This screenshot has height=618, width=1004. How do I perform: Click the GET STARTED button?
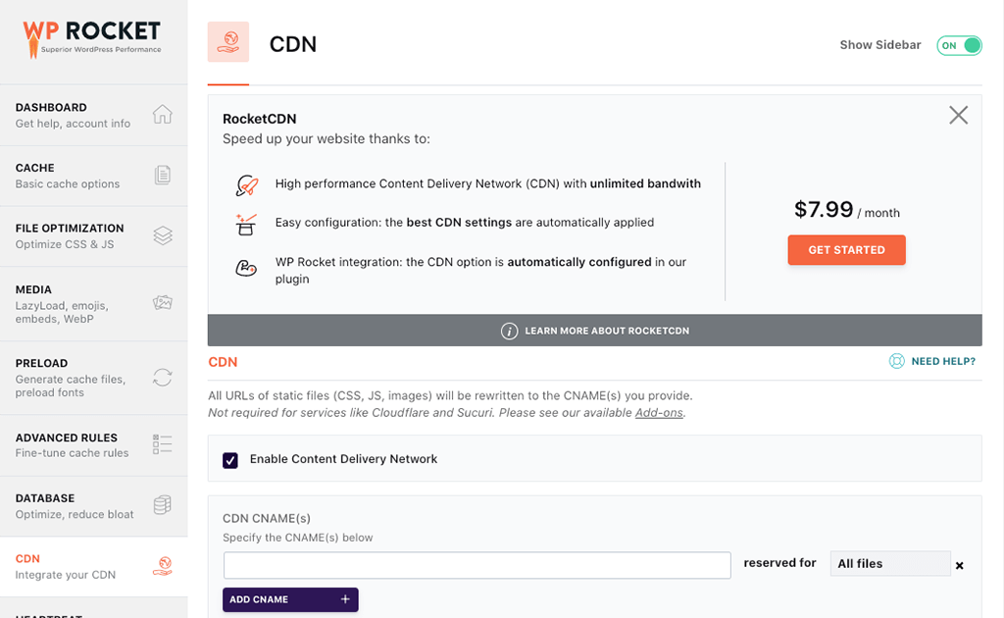(x=846, y=249)
